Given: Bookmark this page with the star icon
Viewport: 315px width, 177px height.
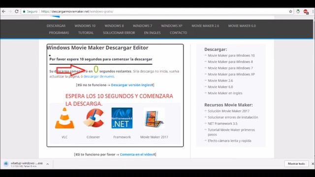Looking at the screenshot, I should (x=290, y=11).
